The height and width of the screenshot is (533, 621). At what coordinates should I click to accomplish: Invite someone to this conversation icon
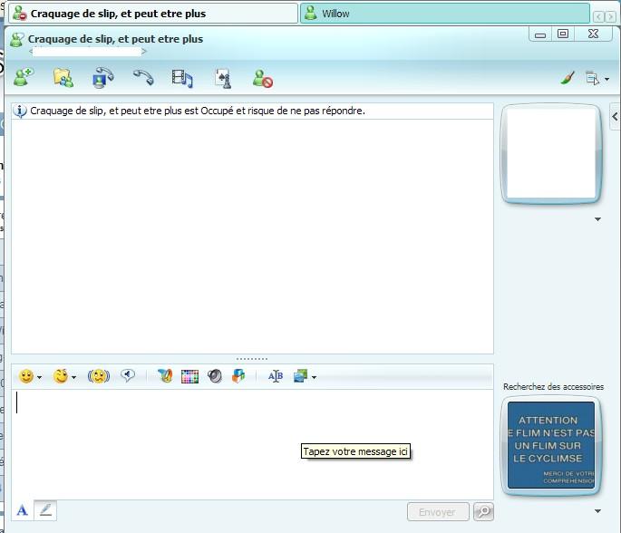[x=23, y=78]
